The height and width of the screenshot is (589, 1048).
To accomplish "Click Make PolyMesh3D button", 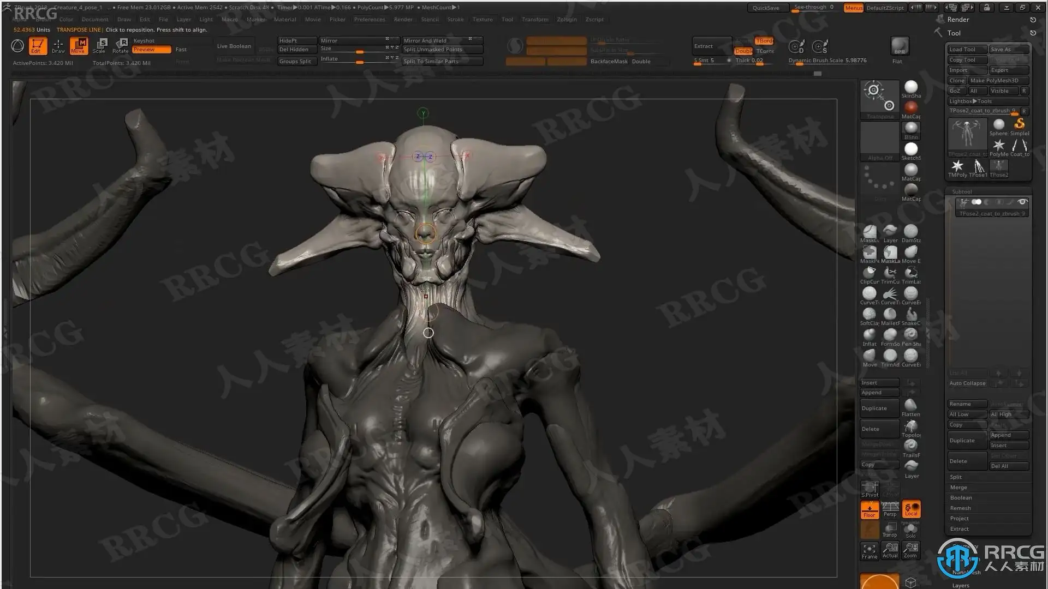I will [995, 81].
